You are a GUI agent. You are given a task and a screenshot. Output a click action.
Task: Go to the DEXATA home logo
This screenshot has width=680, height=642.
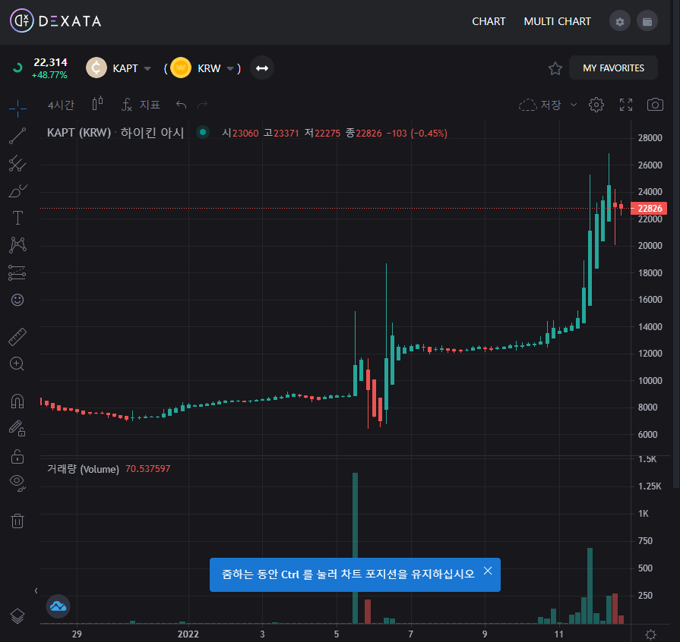click(x=55, y=20)
